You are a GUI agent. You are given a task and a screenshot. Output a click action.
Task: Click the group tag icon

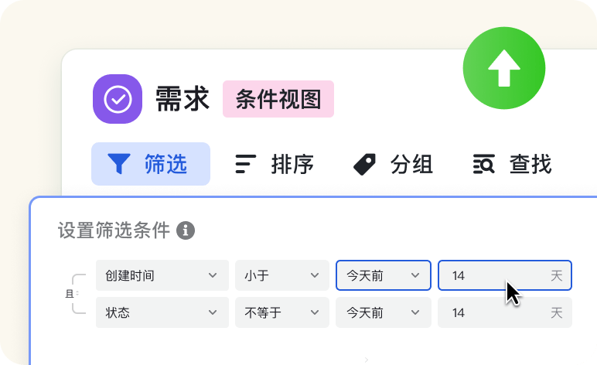[x=364, y=164]
